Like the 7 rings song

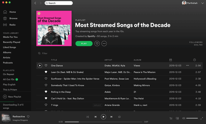coord(46,105)
